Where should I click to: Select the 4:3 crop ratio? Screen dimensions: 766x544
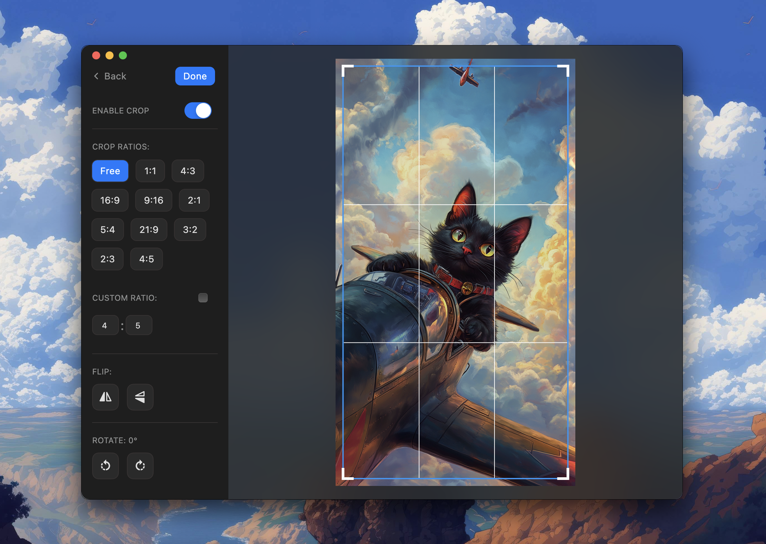pos(188,171)
